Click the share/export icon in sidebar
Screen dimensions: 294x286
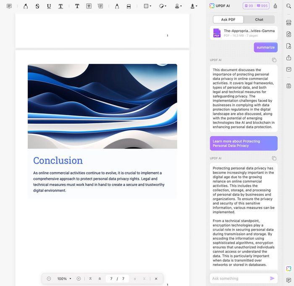[x=289, y=58]
